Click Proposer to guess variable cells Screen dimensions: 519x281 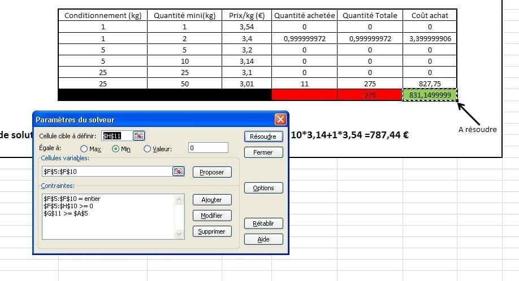tap(212, 172)
